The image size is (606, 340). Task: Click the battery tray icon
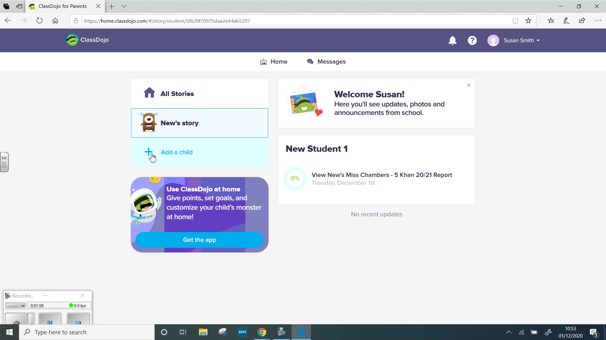point(534,332)
